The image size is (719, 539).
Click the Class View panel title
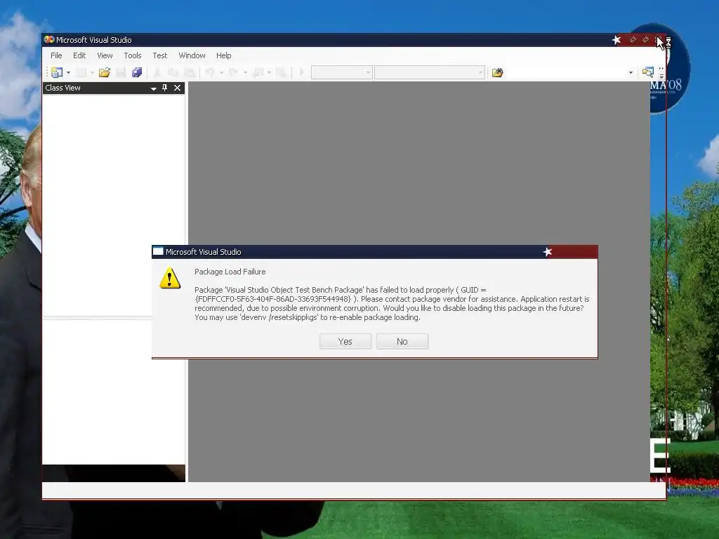tap(62, 88)
